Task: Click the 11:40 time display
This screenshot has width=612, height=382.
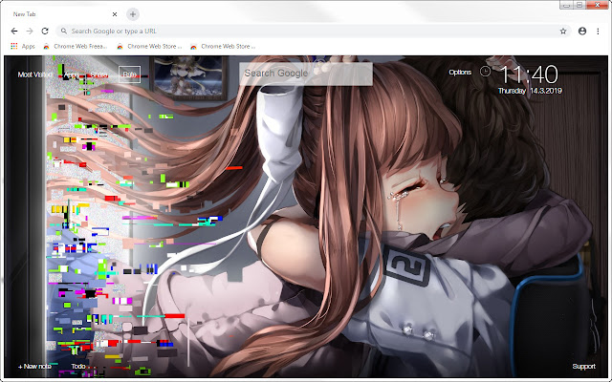Action: (529, 74)
